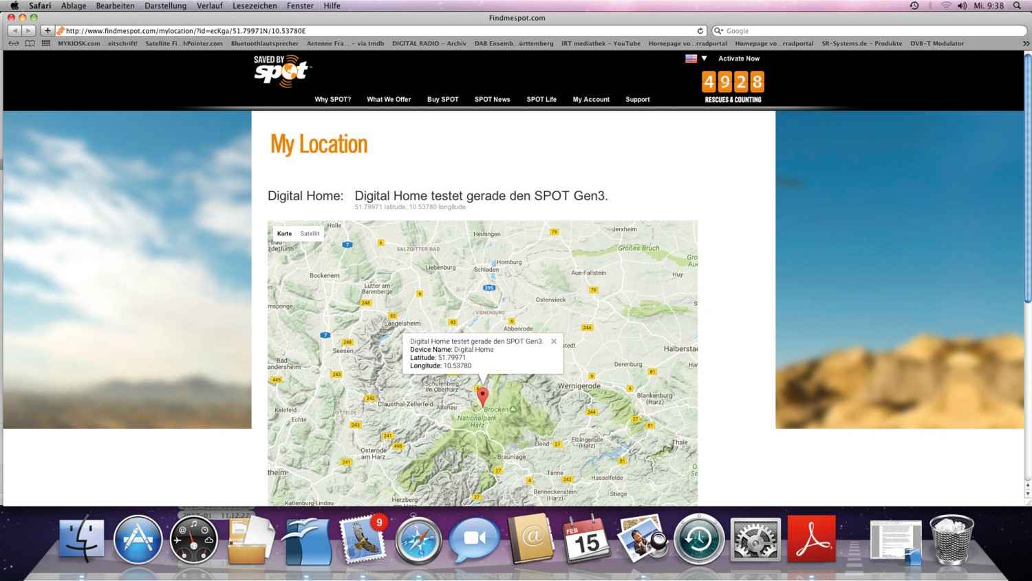Screen dimensions: 1032x581
Task: Open Top Sites grid icon
Action: pyautogui.click(x=46, y=43)
